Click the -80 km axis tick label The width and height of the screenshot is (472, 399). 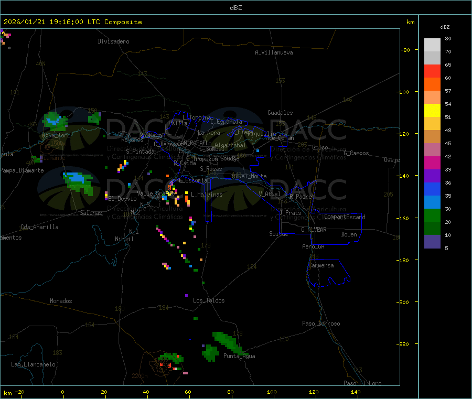(405, 50)
